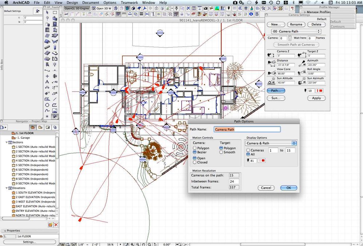Viewport: 363px width, 246px height.
Task: Select the Stair tool in the toolbox
Action: pyautogui.click(x=47, y=53)
